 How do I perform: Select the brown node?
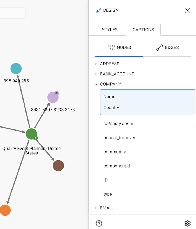(58, 166)
